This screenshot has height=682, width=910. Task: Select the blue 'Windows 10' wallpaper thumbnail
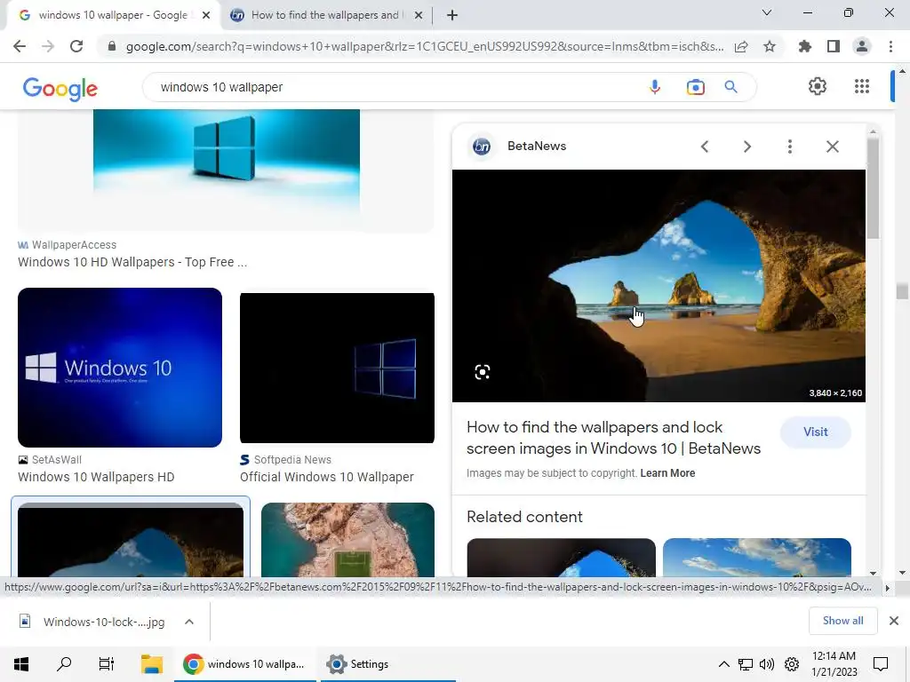tap(120, 368)
